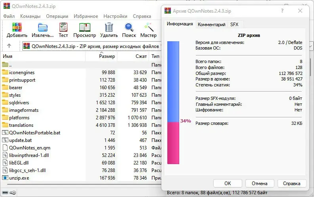Click the size value 167 936

tap(107, 178)
